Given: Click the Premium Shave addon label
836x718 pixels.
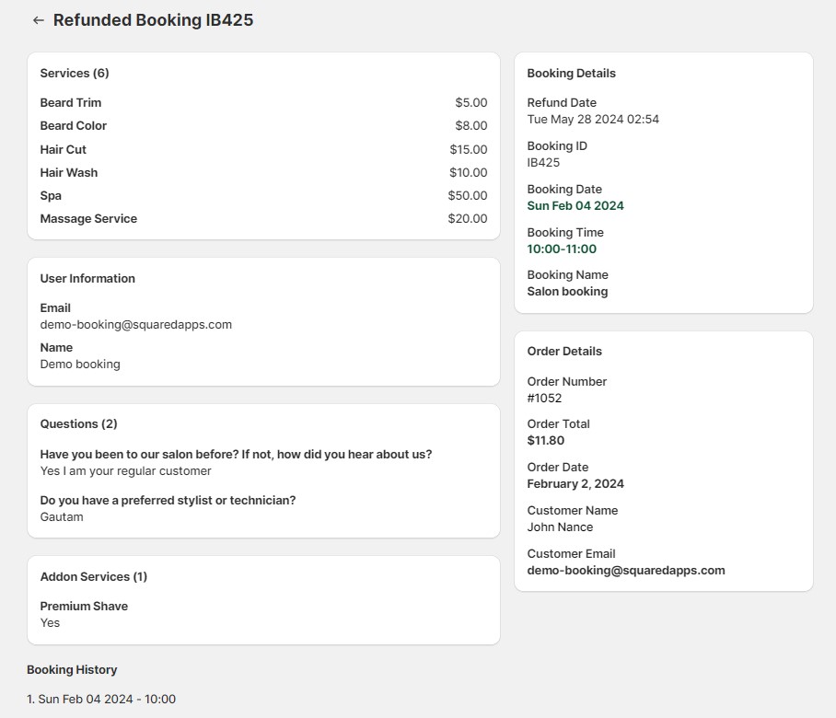Looking at the screenshot, I should 84,607.
